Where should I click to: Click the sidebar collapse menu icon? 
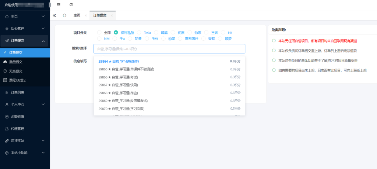coord(59,5)
